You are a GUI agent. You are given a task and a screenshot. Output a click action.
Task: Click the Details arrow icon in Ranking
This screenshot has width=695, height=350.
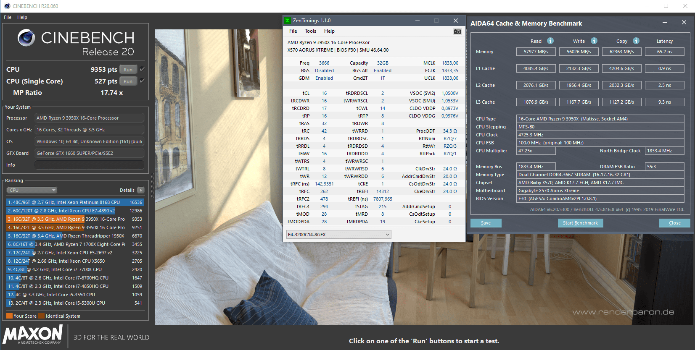click(141, 190)
